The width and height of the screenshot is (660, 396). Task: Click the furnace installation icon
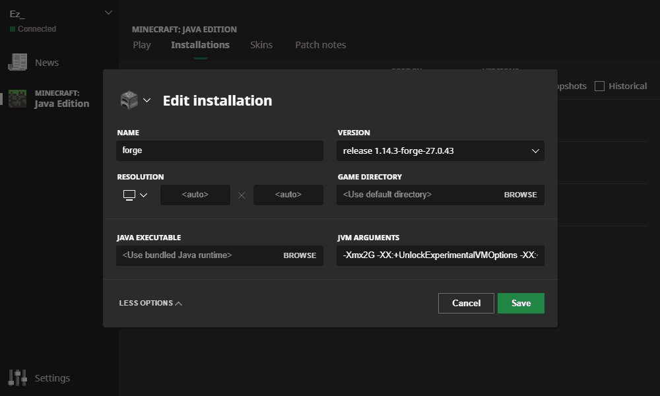pyautogui.click(x=129, y=100)
